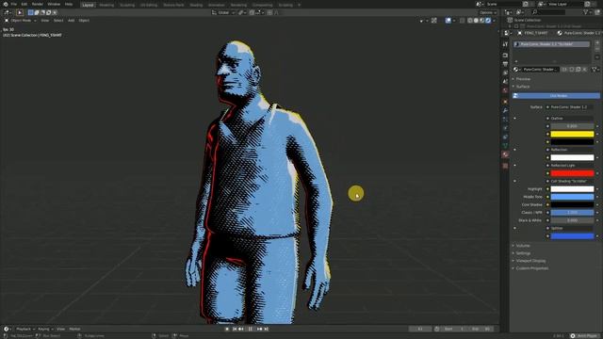Open the Window menu
The height and width of the screenshot is (339, 603).
coord(54,4)
